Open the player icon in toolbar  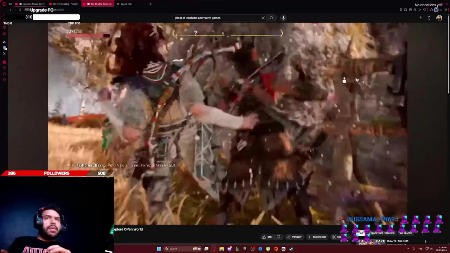click(420, 10)
